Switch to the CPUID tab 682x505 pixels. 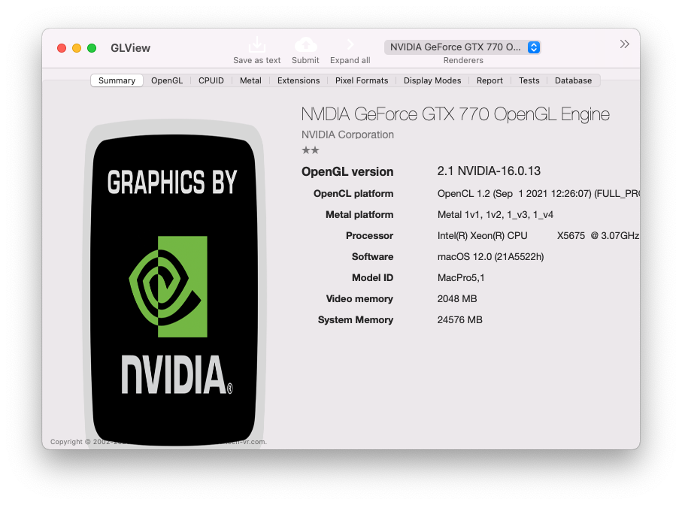[211, 80]
